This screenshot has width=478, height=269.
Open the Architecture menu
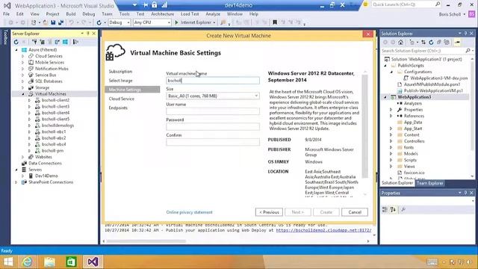pos(163,14)
